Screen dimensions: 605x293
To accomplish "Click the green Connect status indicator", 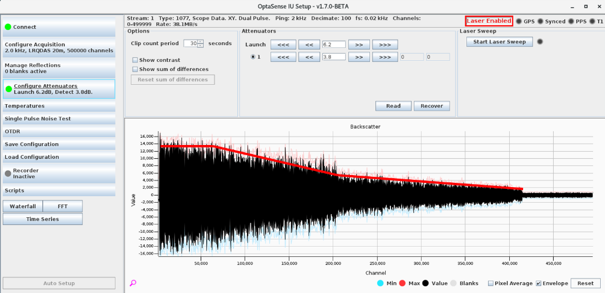I will 8,27.
